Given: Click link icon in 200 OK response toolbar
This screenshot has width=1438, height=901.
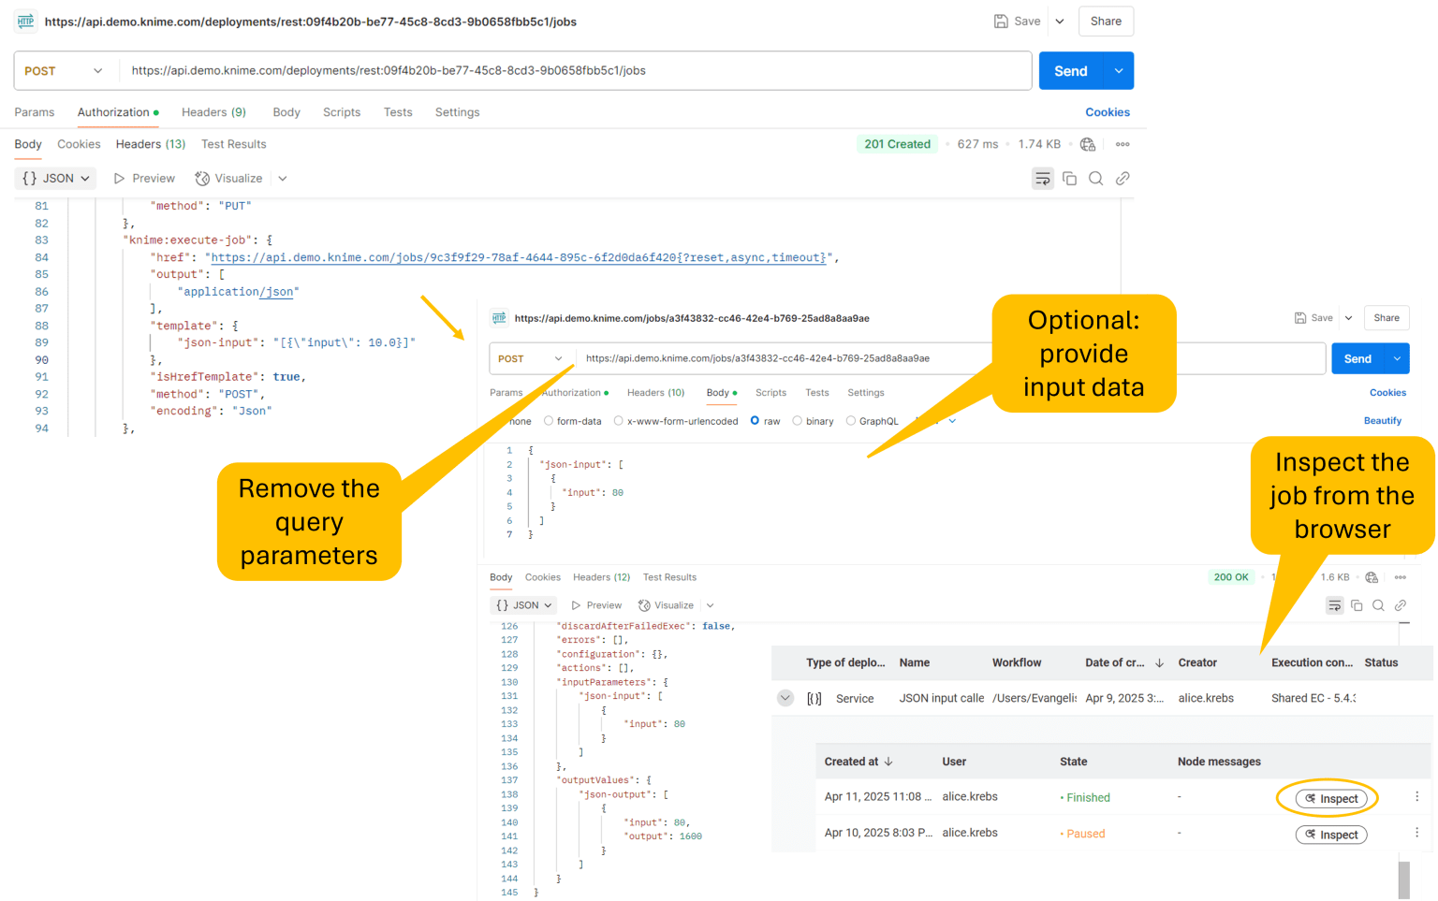Looking at the screenshot, I should point(1401,605).
